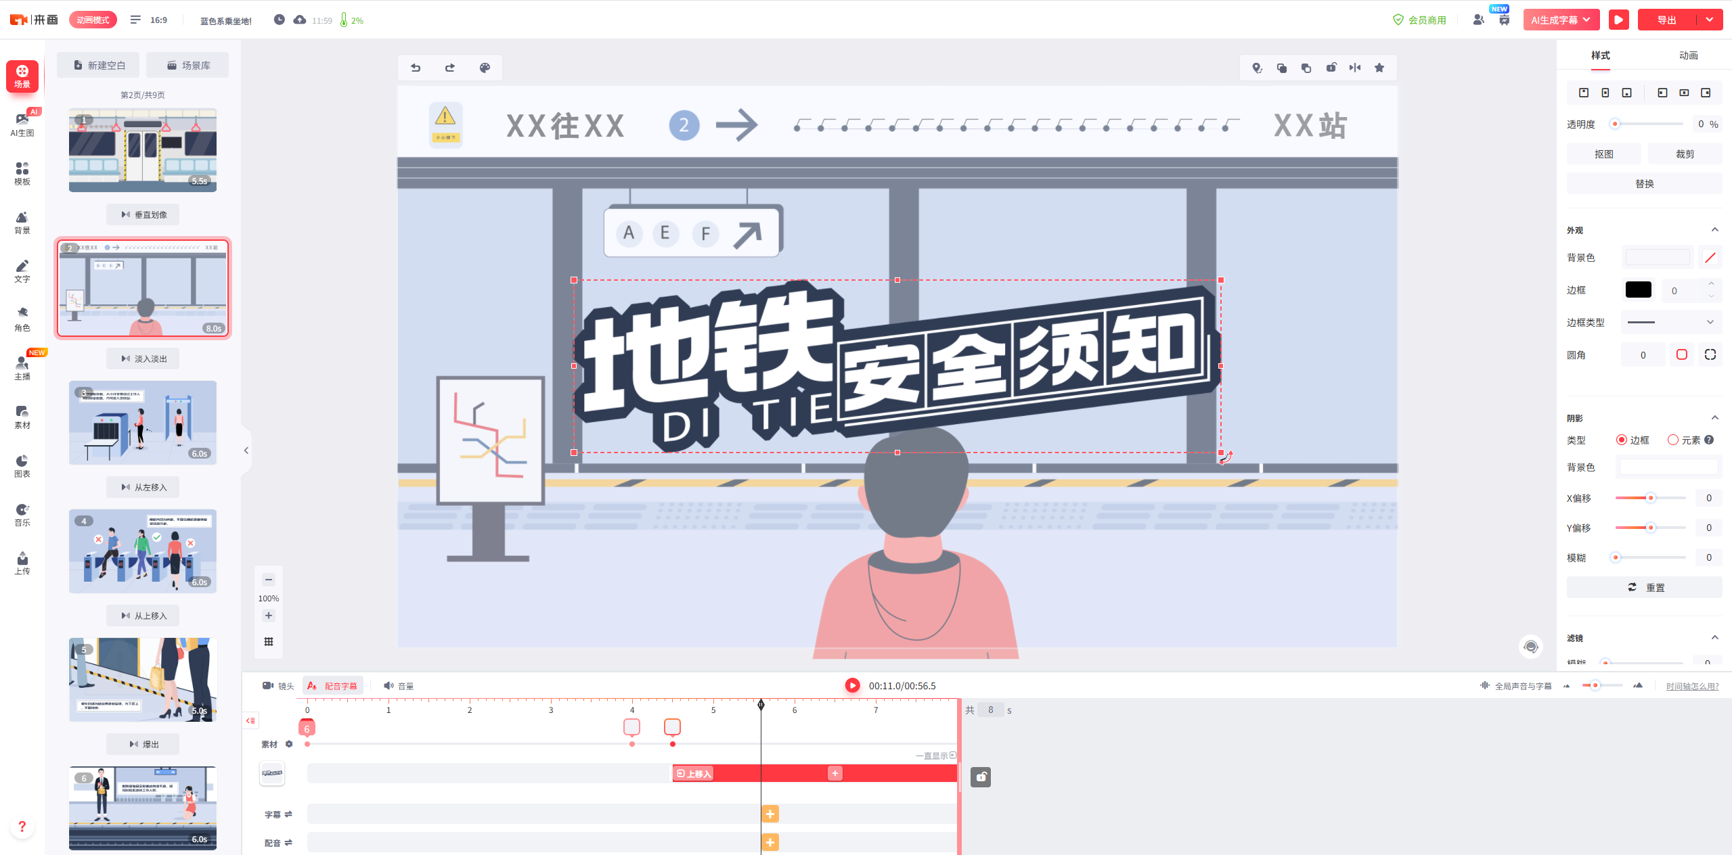The image size is (1732, 855).
Task: Click the lock icon beside timeline track
Action: click(x=980, y=777)
